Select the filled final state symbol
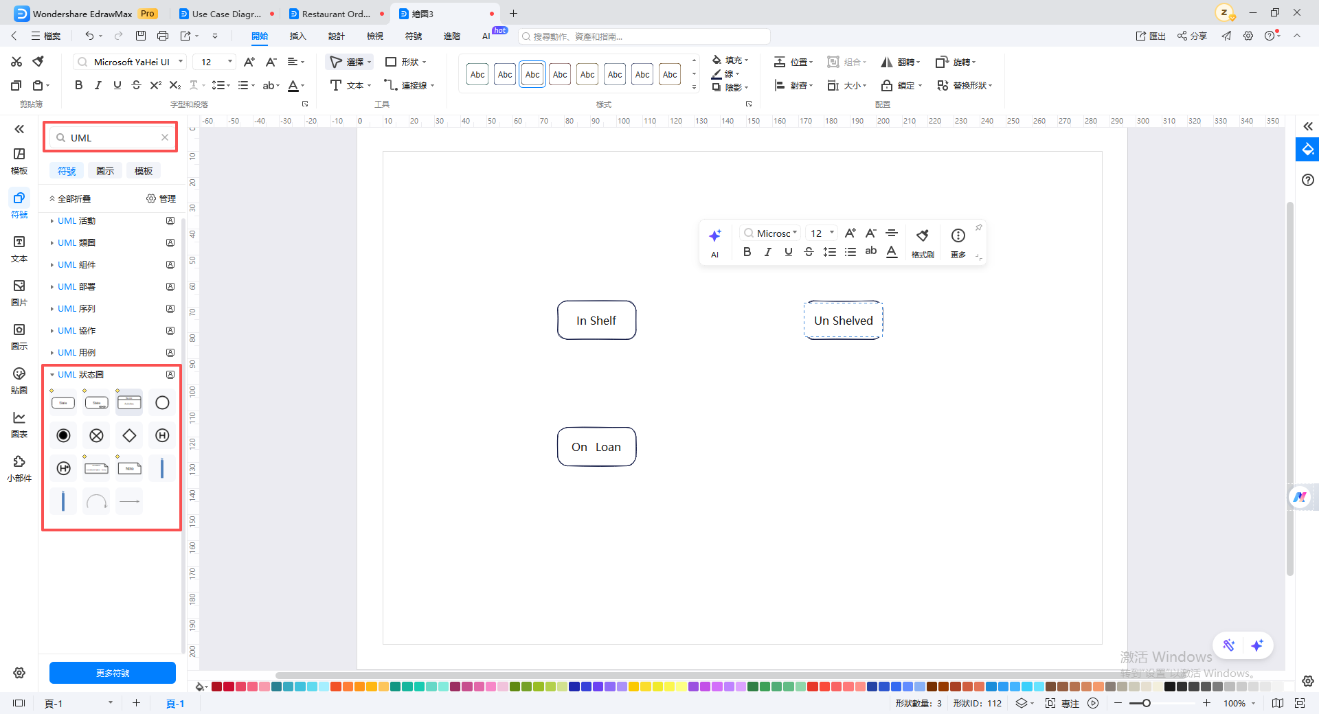The height and width of the screenshot is (714, 1319). tap(63, 435)
